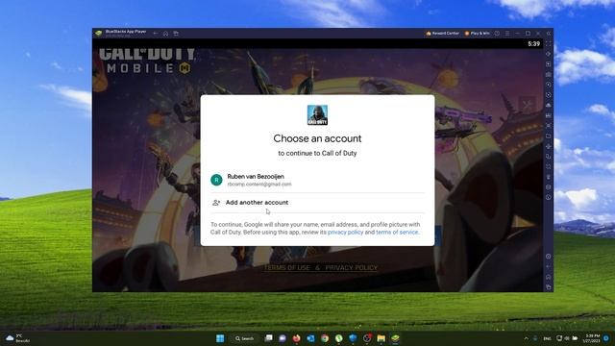This screenshot has width=615, height=346.
Task: Open the Chat app on taskbar
Action: [x=283, y=338]
